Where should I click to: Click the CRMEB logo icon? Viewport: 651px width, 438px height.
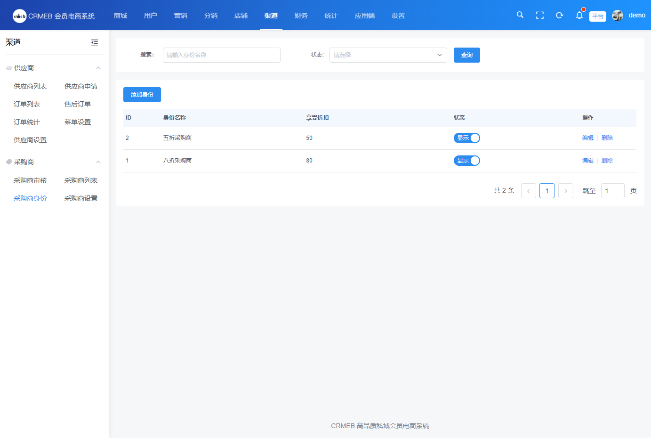pyautogui.click(x=19, y=16)
